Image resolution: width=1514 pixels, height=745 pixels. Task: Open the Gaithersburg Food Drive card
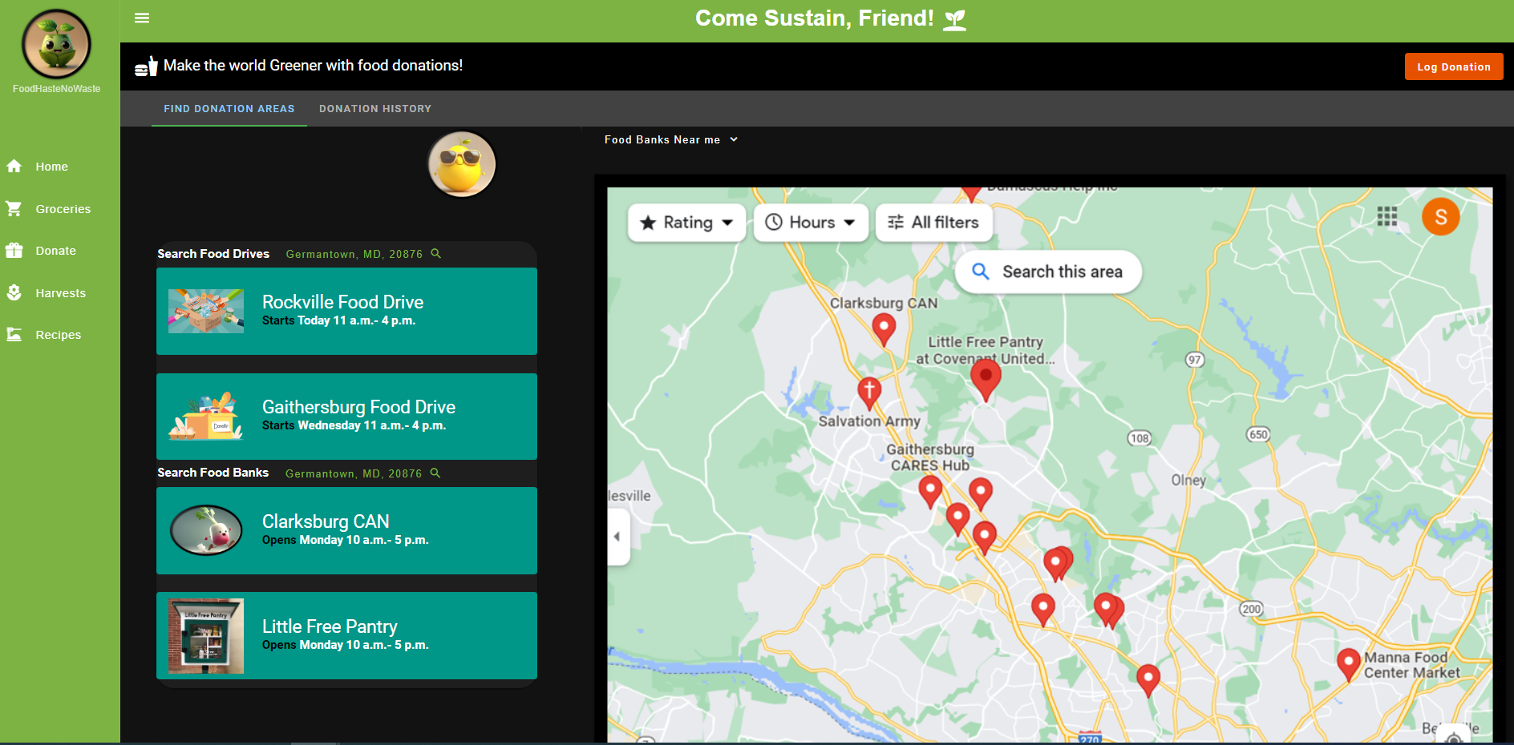(x=346, y=416)
